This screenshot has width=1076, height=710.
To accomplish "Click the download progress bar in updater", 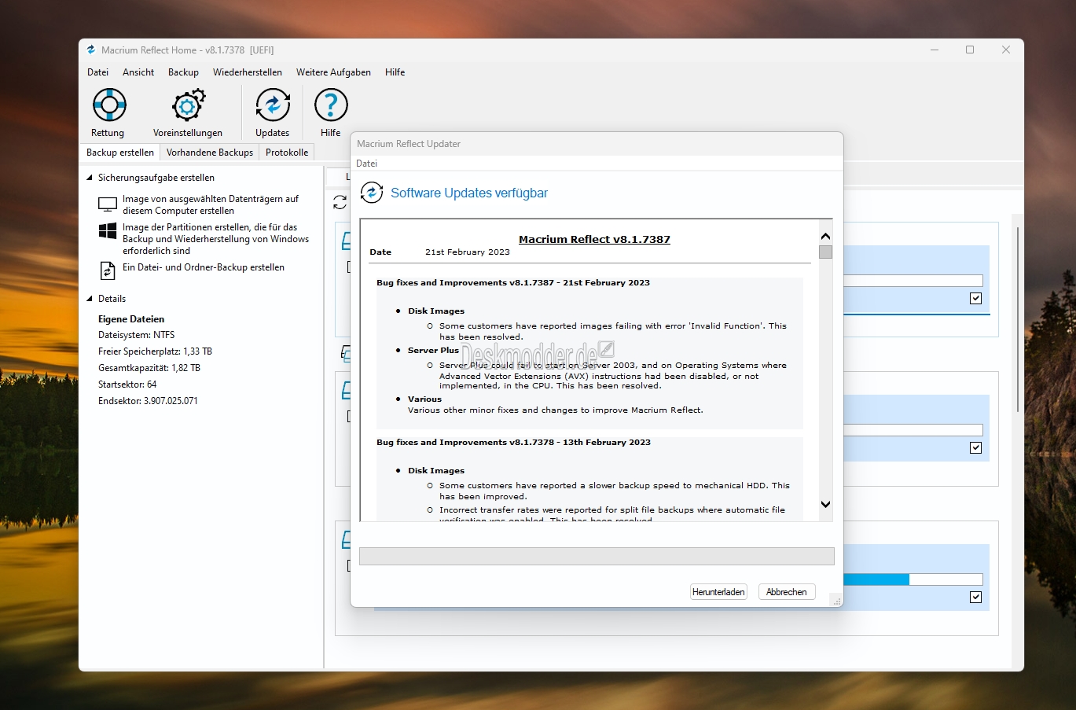I will (597, 556).
